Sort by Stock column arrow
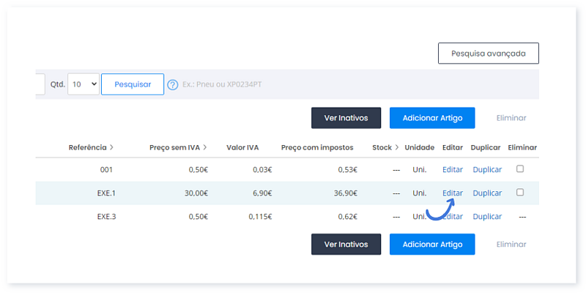This screenshot has width=586, height=293. click(x=397, y=148)
